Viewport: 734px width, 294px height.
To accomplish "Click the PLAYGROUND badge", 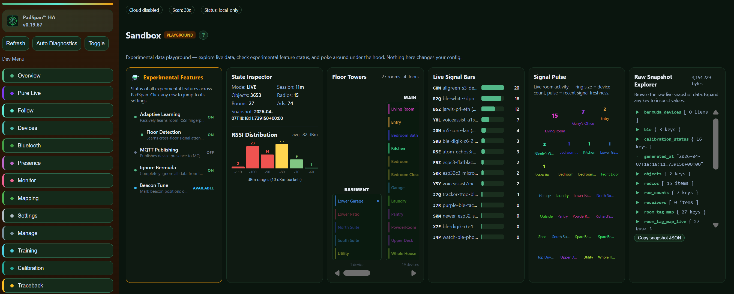I will [180, 35].
